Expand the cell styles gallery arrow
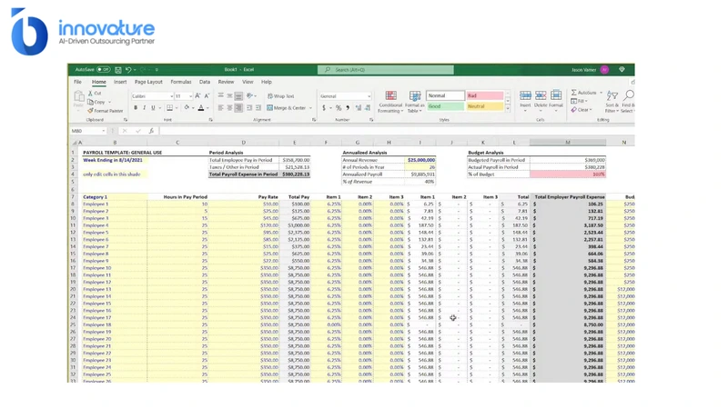 click(508, 108)
